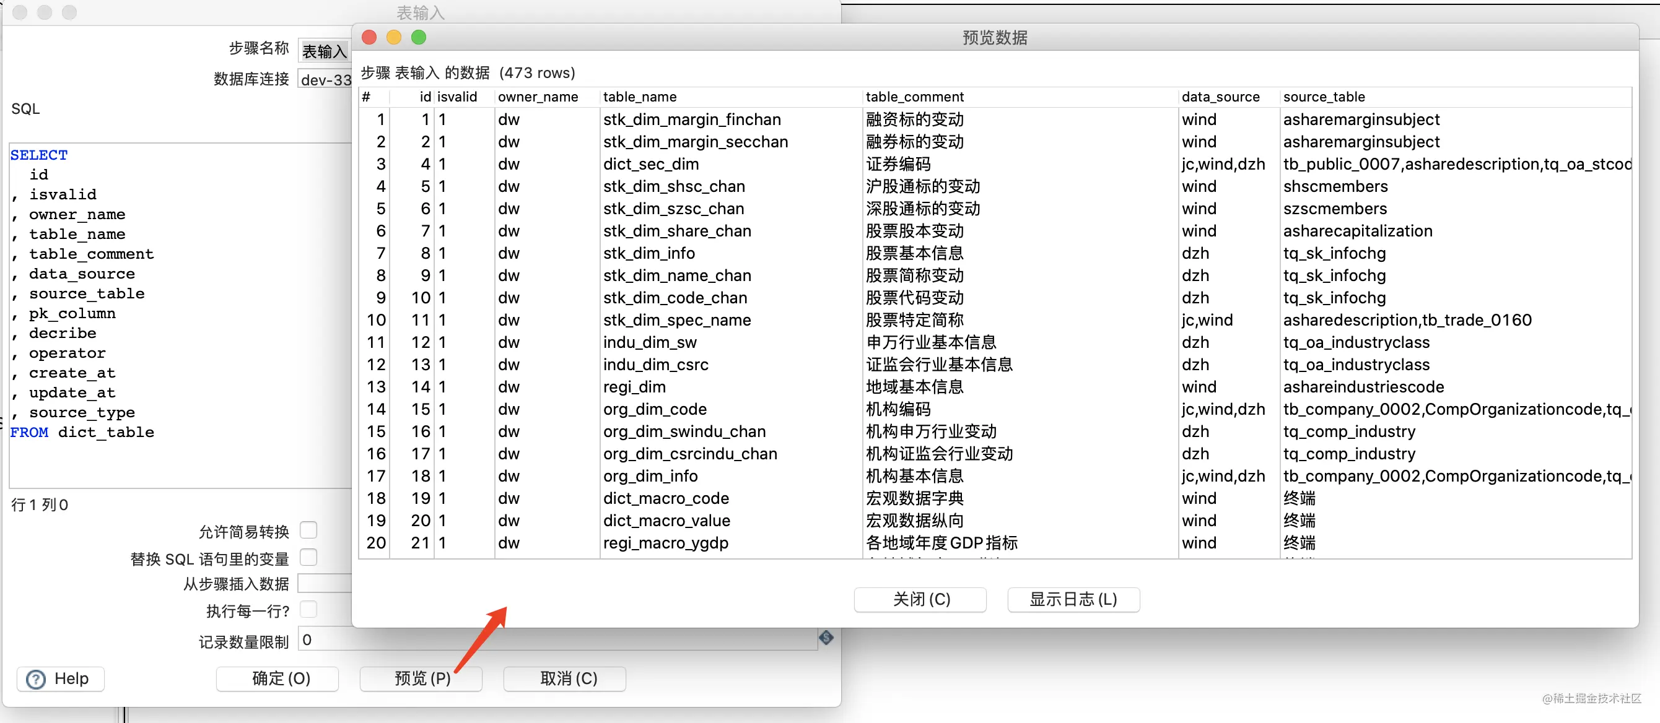Open the 从步骤插入数据 dropdown

point(325,583)
